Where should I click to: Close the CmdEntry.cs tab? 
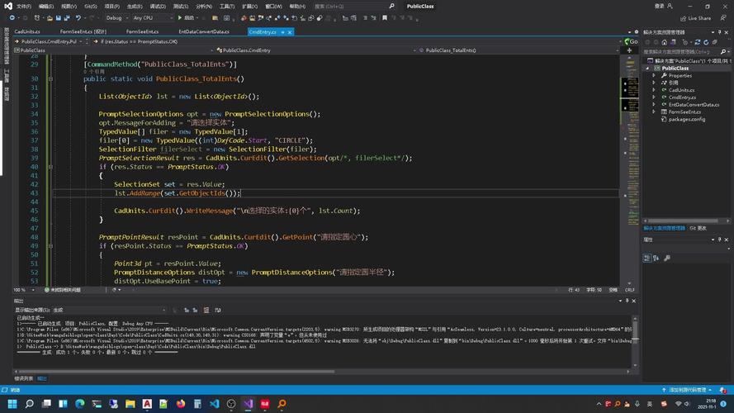pyautogui.click(x=290, y=32)
